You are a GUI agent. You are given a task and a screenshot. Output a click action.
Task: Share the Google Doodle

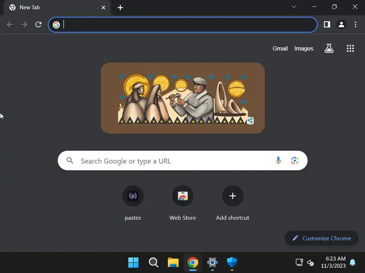point(250,121)
